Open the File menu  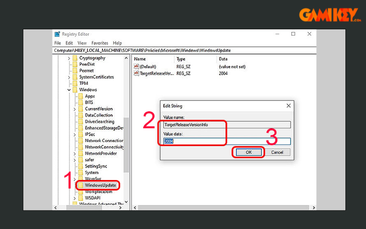pos(57,43)
